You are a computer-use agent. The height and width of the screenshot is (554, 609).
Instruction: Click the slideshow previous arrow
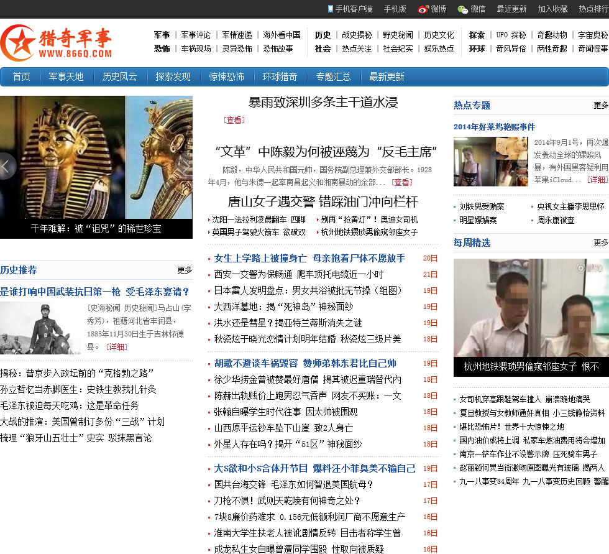(x=7, y=166)
